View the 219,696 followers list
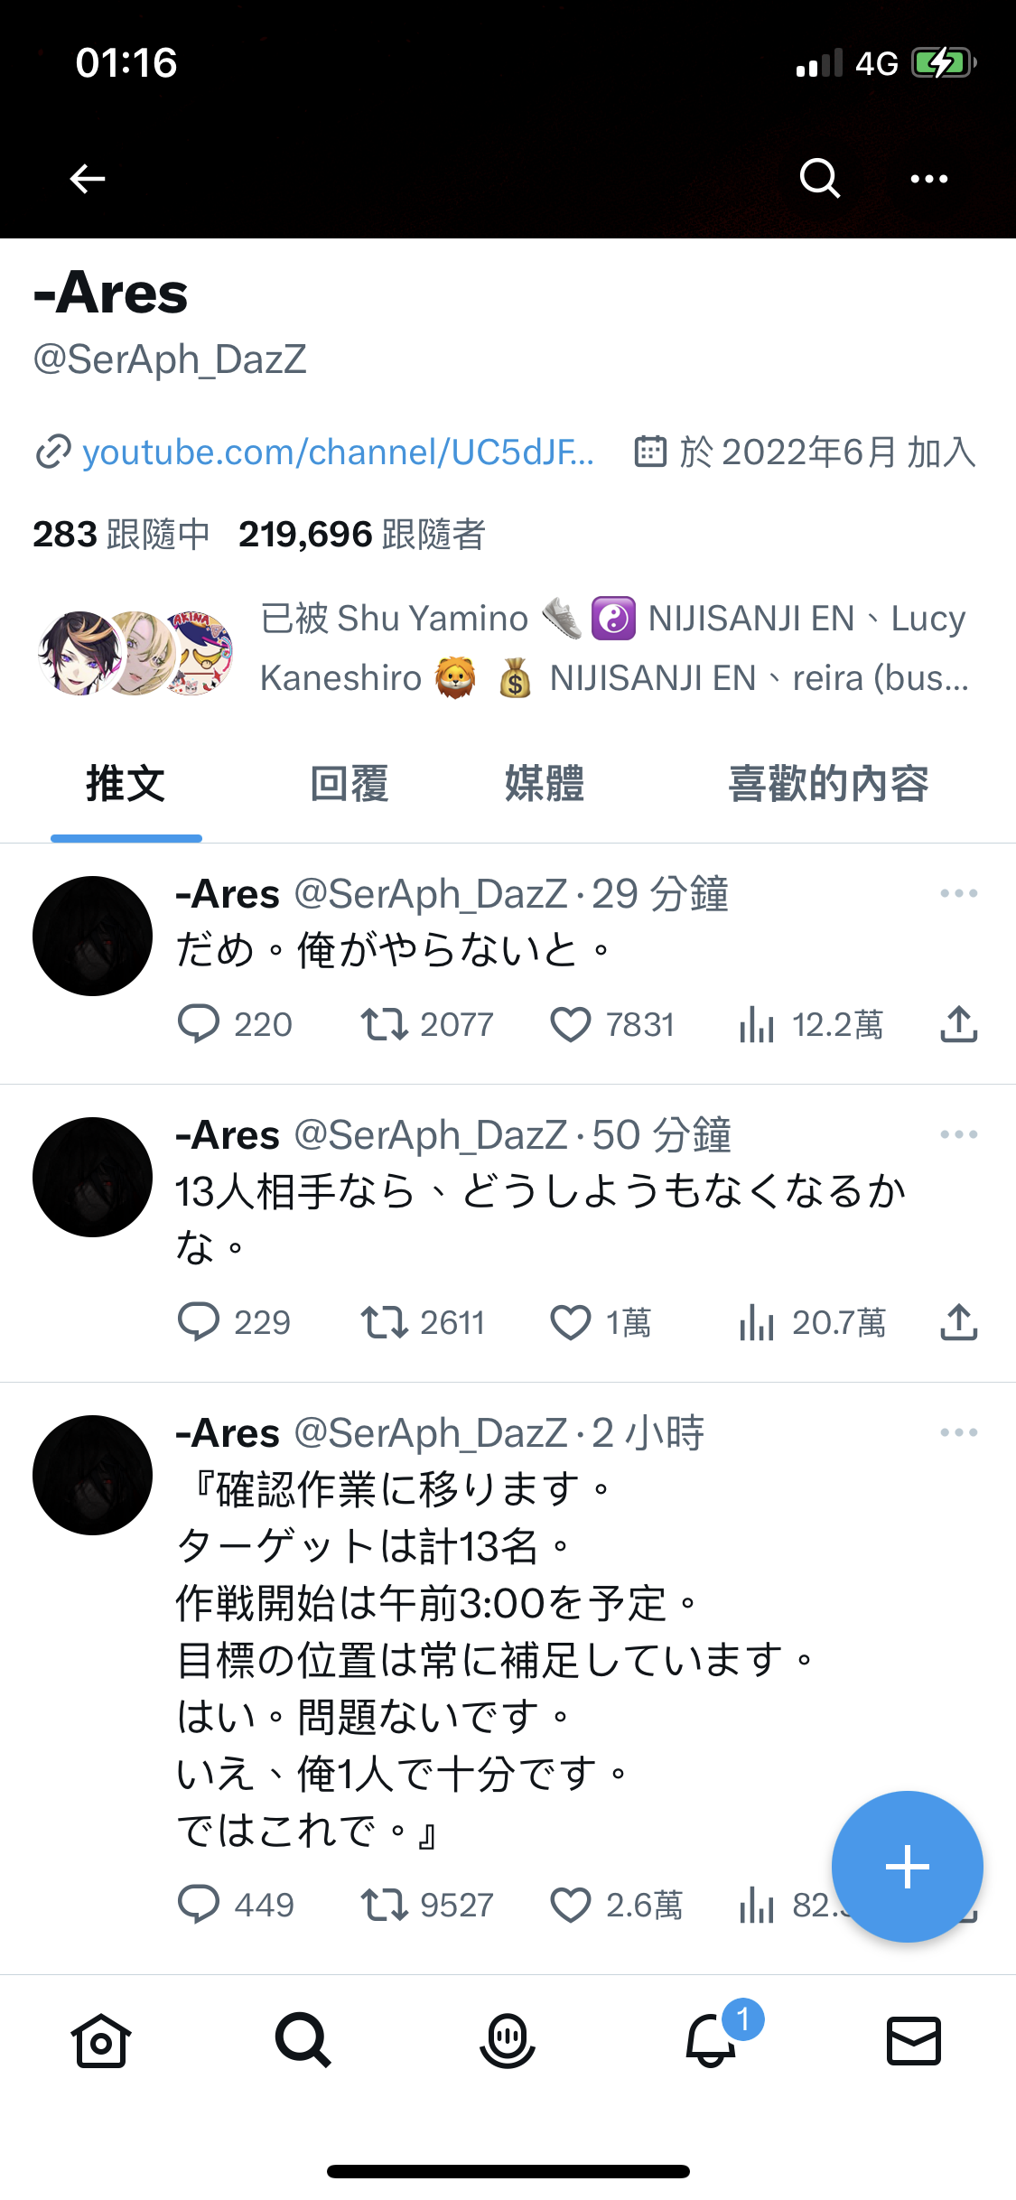 click(361, 534)
